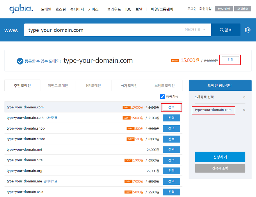Open the 보안 menu
Image resolution: width=256 pixels, height=197 pixels.
139,9
